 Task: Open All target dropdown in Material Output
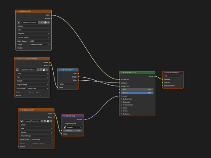click(173, 76)
